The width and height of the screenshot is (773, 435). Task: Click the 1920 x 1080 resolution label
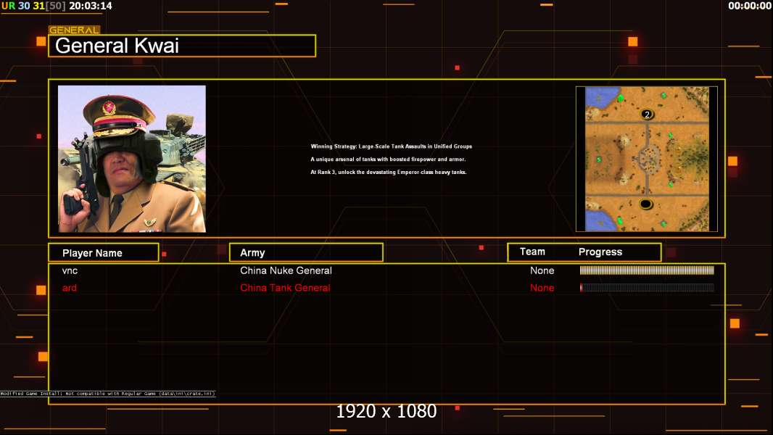386,411
